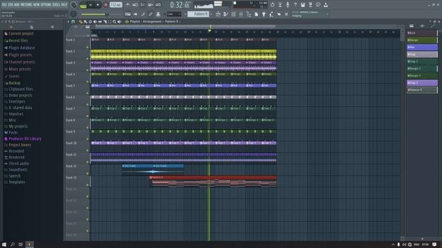This screenshot has width=442, height=248.
Task: Select Clap 3 pattern in picker panel
Action: 422,83
